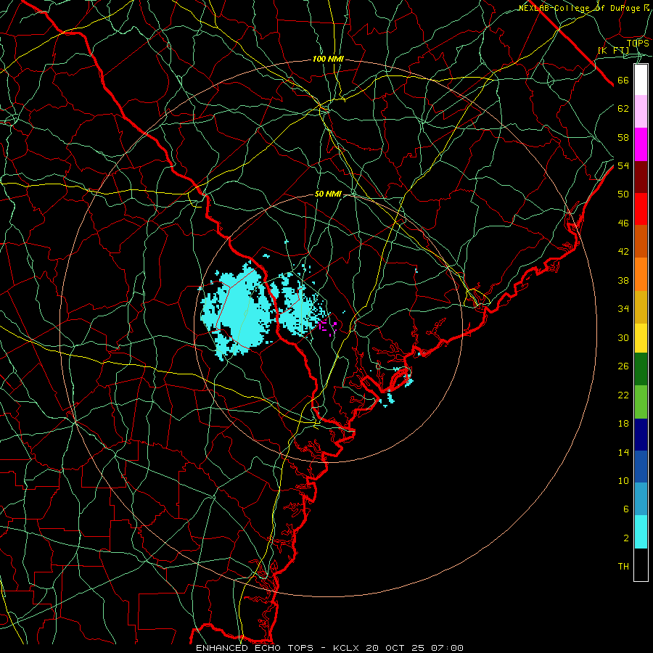
Task: Click the light green legend swatch
Action: tap(641, 402)
